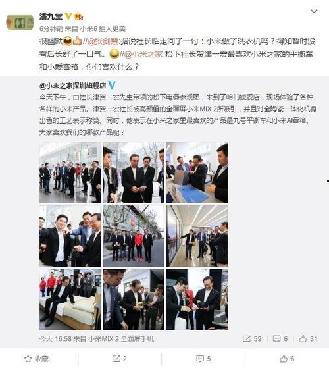Open the 潘九堂 username link
The width and height of the screenshot is (329, 368).
51,16
